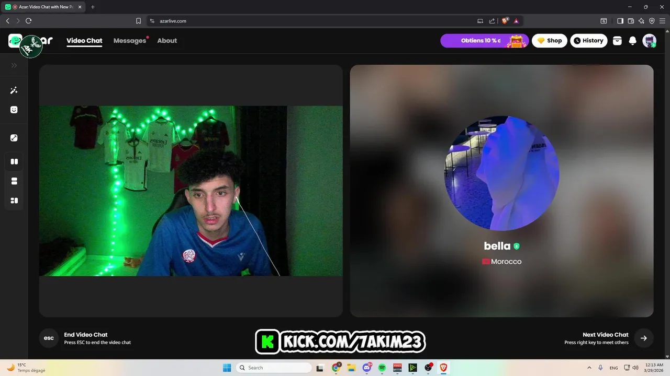The width and height of the screenshot is (670, 376).
Task: Show hidden system tray icons
Action: (589, 368)
